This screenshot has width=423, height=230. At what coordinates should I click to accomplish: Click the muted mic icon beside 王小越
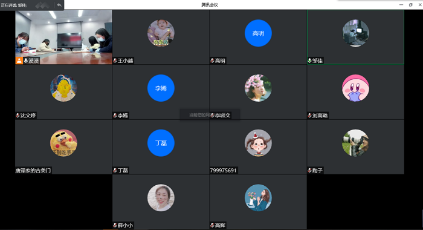click(x=115, y=61)
